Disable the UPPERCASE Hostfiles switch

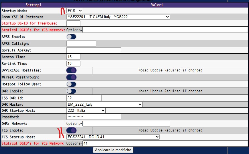[x=71, y=70]
